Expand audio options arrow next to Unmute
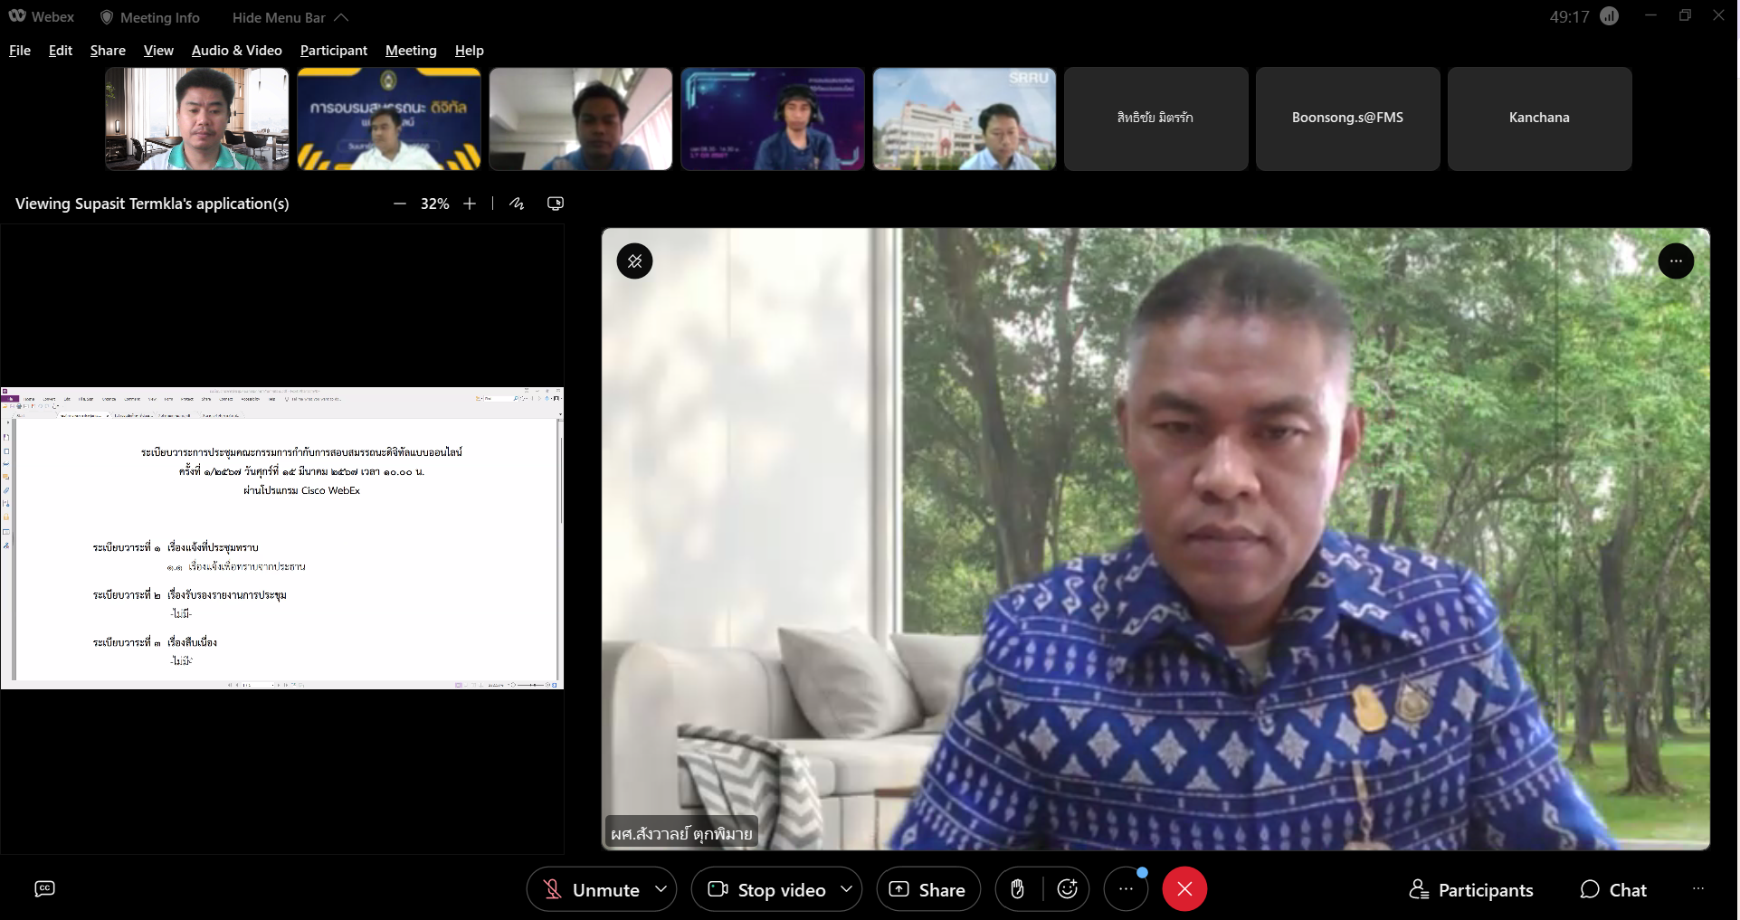1740x920 pixels. pos(661,889)
